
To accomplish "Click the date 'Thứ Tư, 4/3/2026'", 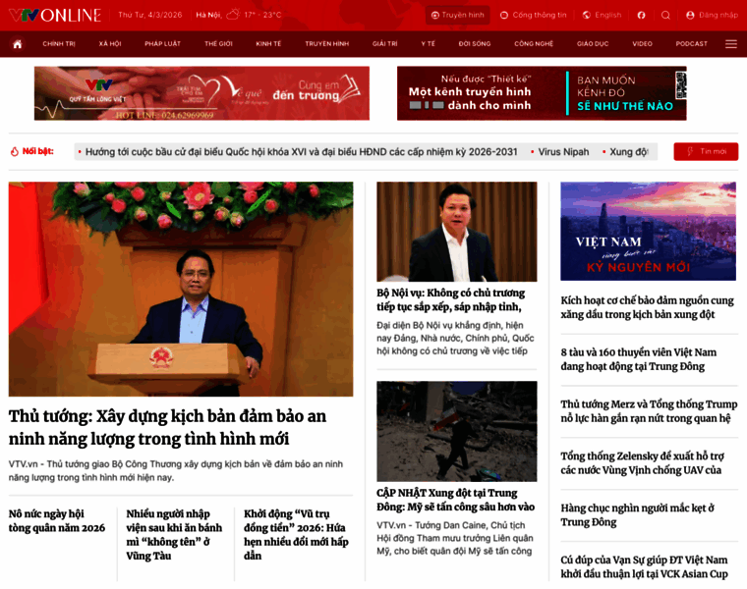I will click(150, 15).
